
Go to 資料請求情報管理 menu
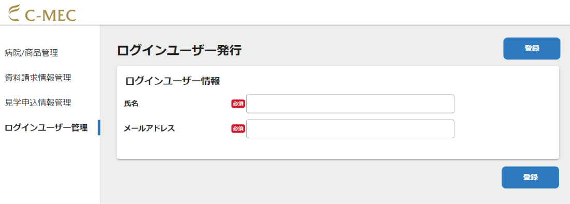click(38, 78)
